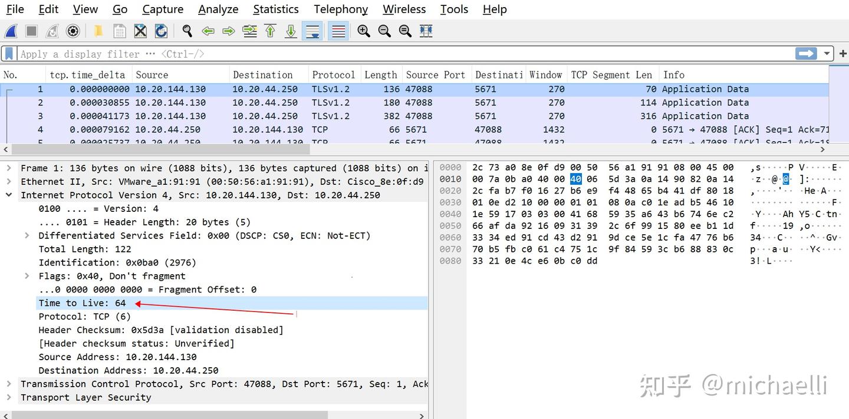Viewport: 849px width, 419px height.
Task: Open the find packet tool
Action: click(x=187, y=31)
